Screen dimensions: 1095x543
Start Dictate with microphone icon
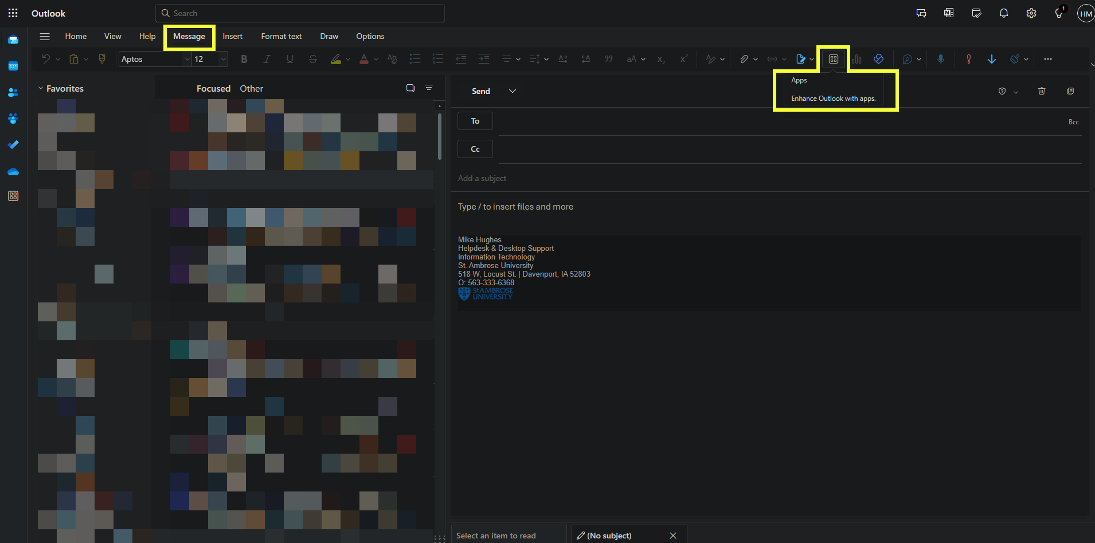click(941, 59)
